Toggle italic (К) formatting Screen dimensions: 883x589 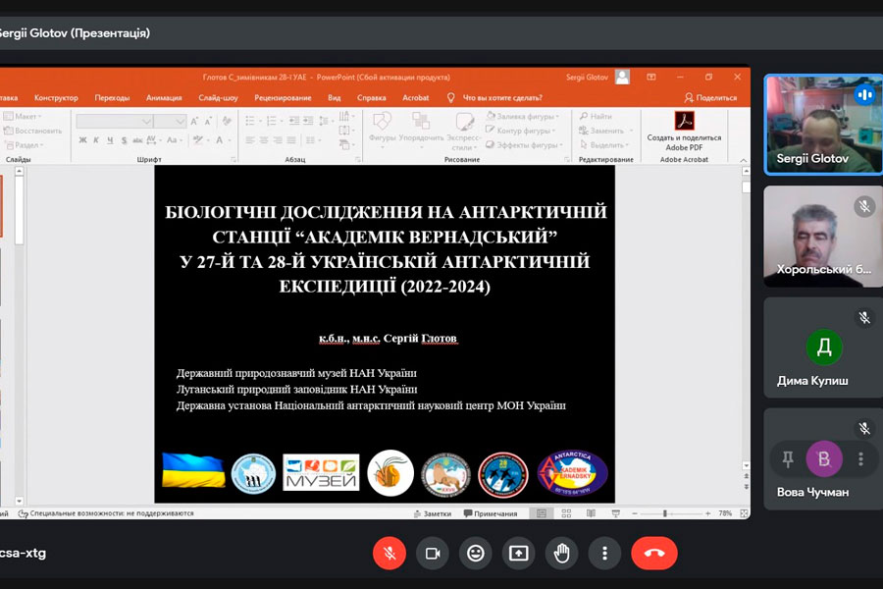tap(96, 139)
